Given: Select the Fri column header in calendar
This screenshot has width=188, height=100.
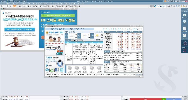Looking at the screenshot, I should pos(99,42).
